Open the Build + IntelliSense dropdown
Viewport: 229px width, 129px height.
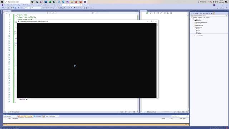(52, 116)
